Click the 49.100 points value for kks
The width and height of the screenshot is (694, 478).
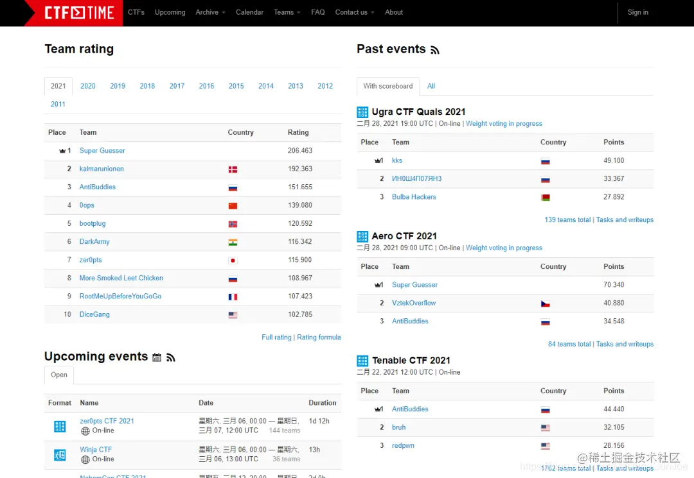pyautogui.click(x=614, y=160)
